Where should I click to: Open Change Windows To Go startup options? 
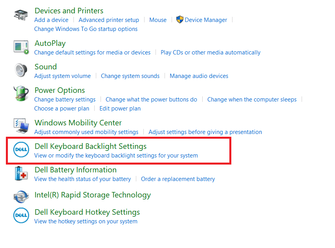86,29
